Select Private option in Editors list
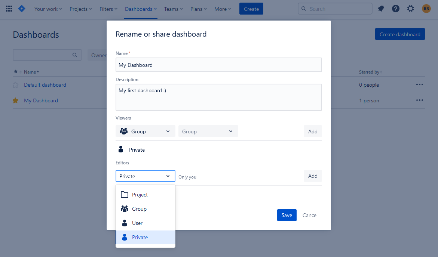Viewport: 438px width, 257px height. 146,237
